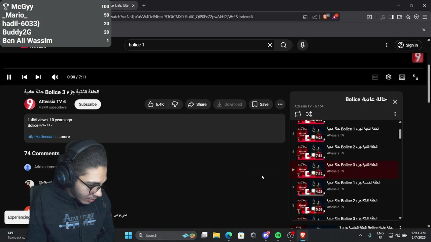The height and width of the screenshot is (242, 431).
Task: Open video player settings gear
Action: point(389,77)
